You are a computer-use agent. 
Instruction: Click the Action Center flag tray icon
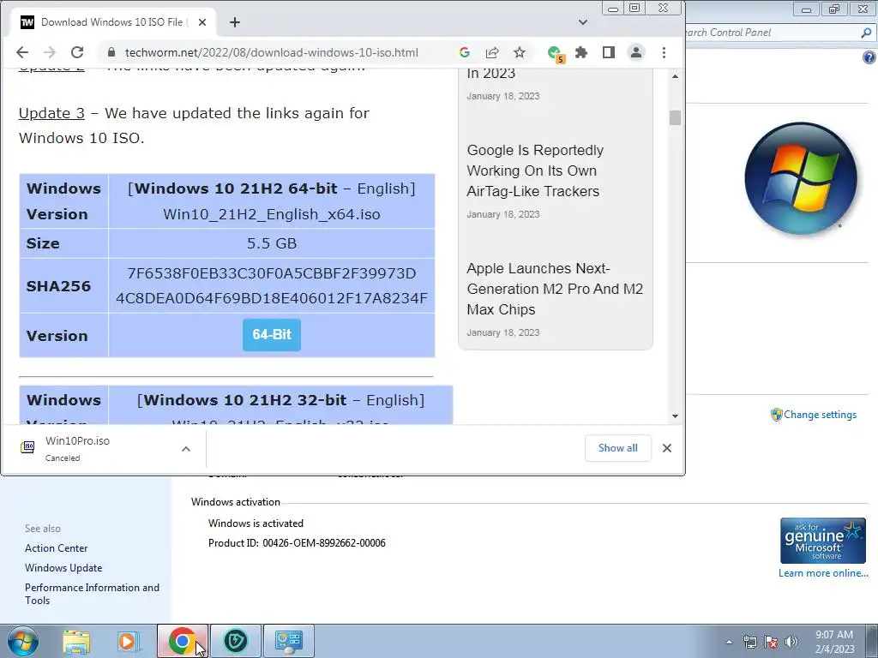[771, 642]
